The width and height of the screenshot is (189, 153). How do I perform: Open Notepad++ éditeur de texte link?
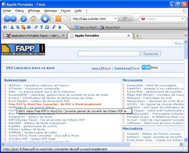(x=30, y=117)
